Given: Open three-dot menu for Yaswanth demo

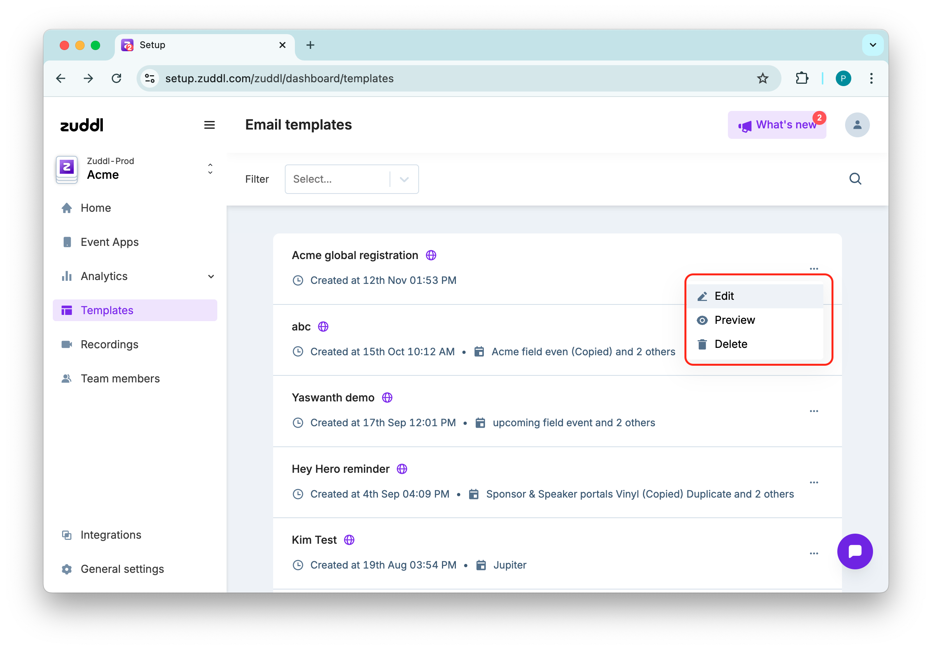Looking at the screenshot, I should point(814,411).
